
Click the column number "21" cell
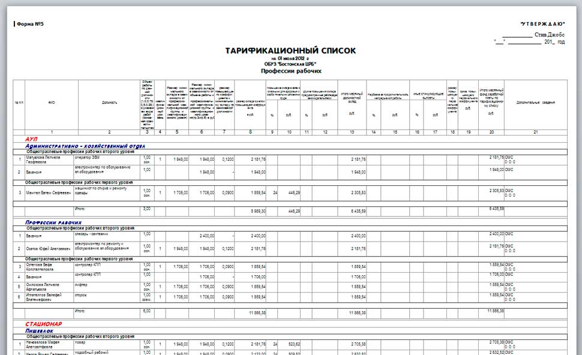[x=536, y=132]
